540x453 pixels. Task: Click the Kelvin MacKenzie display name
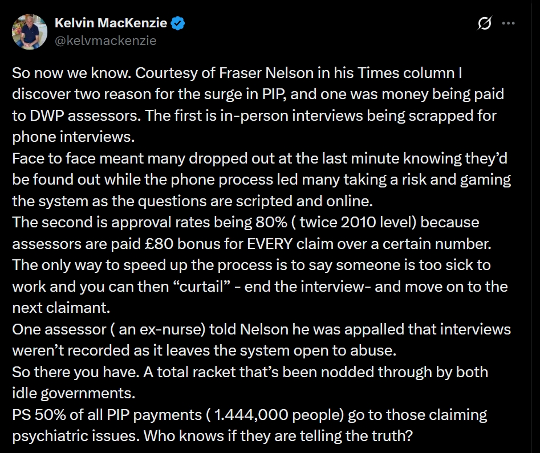(x=111, y=23)
